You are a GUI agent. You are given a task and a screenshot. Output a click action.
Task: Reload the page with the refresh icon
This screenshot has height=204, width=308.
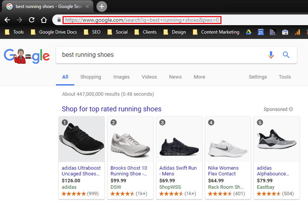pyautogui.click(x=32, y=20)
